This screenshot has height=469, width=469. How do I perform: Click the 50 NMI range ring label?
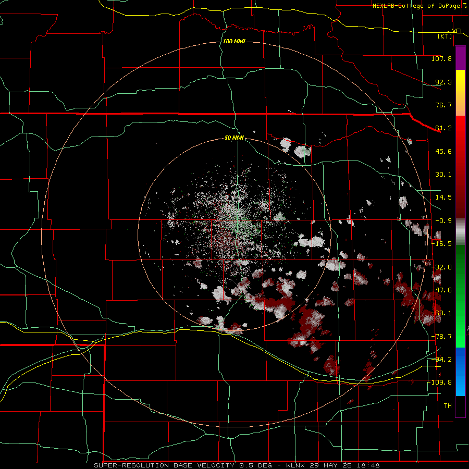point(234,138)
